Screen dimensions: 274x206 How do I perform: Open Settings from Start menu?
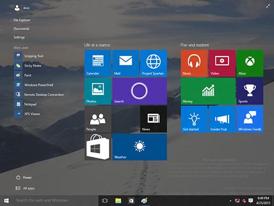pos(19,37)
